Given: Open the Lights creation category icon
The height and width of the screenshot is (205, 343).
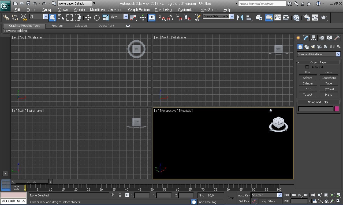Looking at the screenshot, I should pos(313,47).
